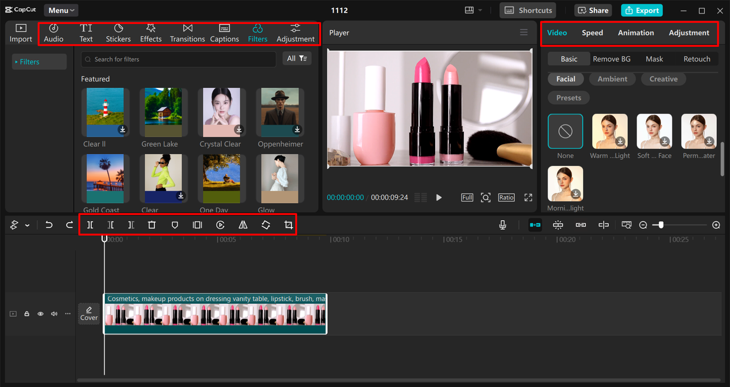Click the Share button
The height and width of the screenshot is (387, 730).
(x=592, y=10)
